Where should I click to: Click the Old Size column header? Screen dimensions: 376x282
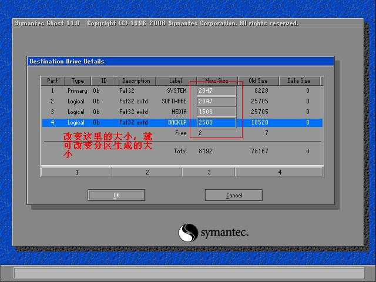257,81
